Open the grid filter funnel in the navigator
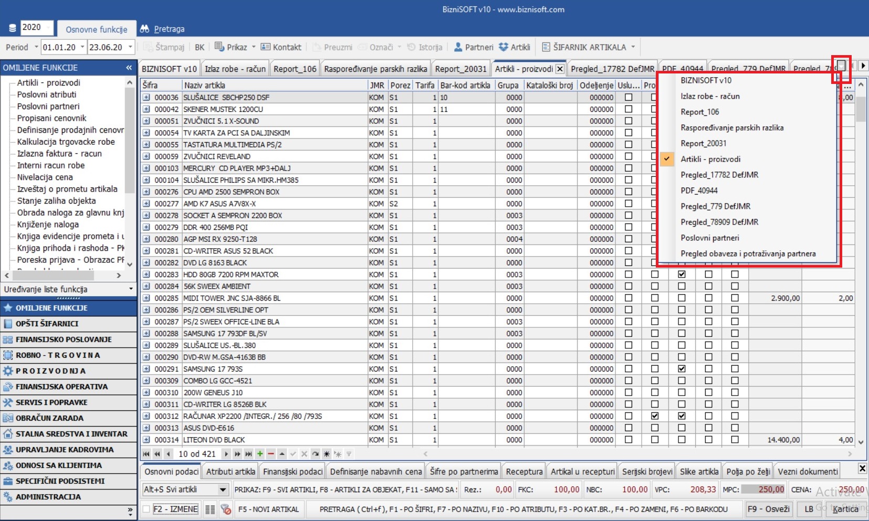This screenshot has width=869, height=521. [x=349, y=454]
